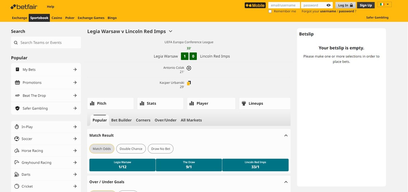The height and width of the screenshot is (192, 408).
Task: Open the Bingo tab
Action: pos(112,18)
